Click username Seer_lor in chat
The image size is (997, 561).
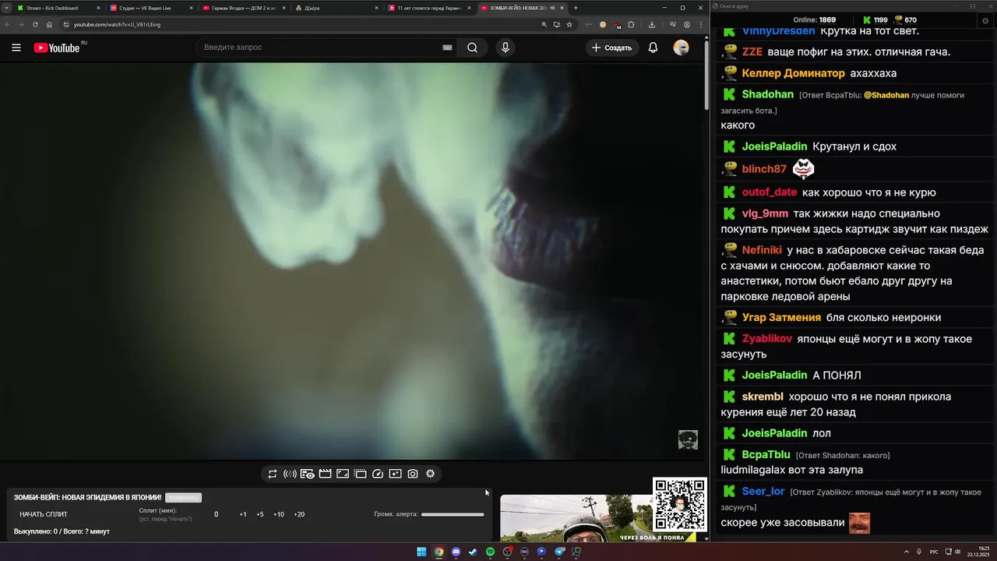[x=763, y=492]
